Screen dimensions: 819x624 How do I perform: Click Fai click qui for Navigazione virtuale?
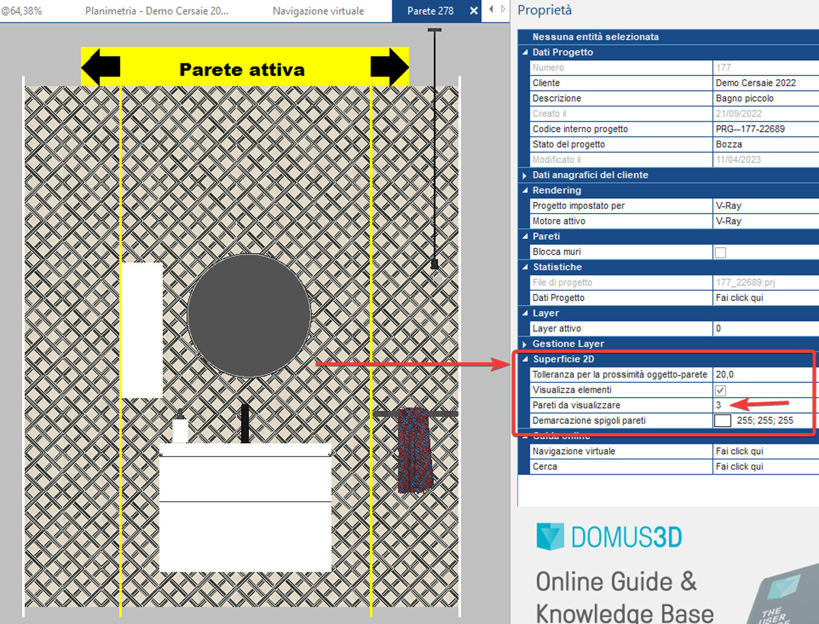click(739, 451)
